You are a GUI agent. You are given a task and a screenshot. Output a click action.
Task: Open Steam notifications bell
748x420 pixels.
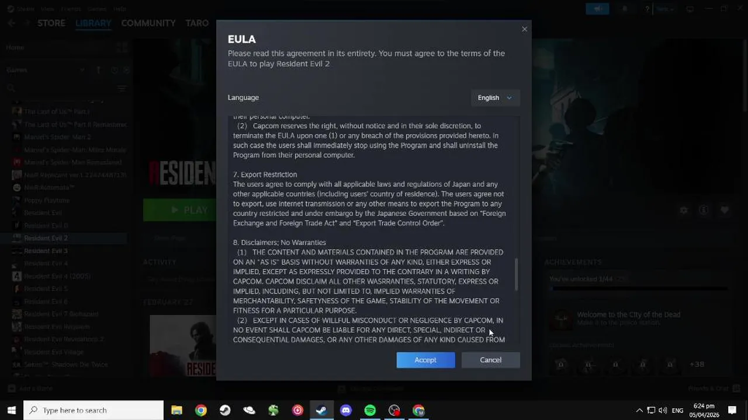point(624,9)
